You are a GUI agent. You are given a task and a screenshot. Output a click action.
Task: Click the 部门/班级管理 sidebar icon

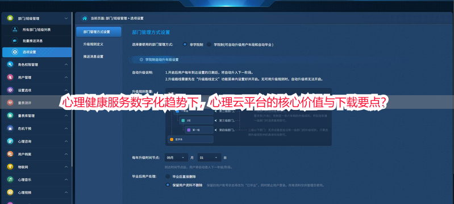10,18
